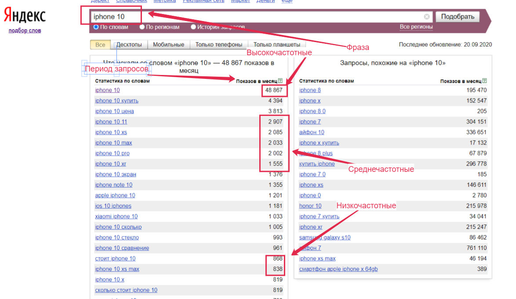516x299 pixels.
Task: Select the 'Последнее обновление: 20.09.2020' text
Action: [445, 45]
